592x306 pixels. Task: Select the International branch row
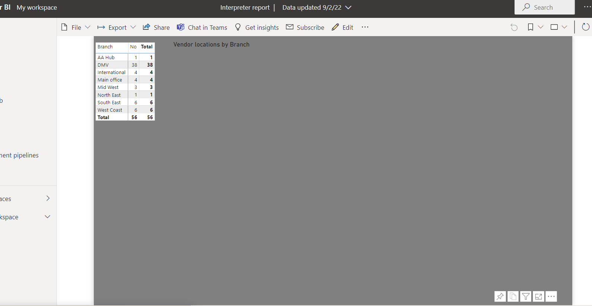coord(125,72)
